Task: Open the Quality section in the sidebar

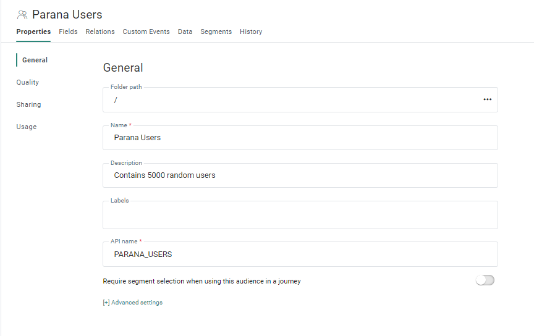Action: point(28,82)
